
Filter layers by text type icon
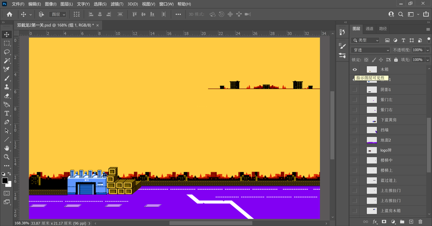[403, 40]
